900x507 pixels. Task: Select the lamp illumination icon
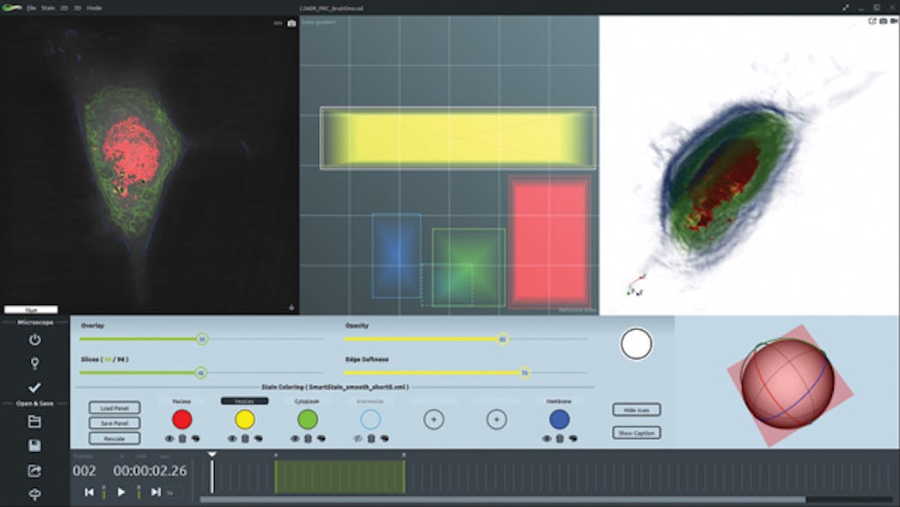[36, 363]
